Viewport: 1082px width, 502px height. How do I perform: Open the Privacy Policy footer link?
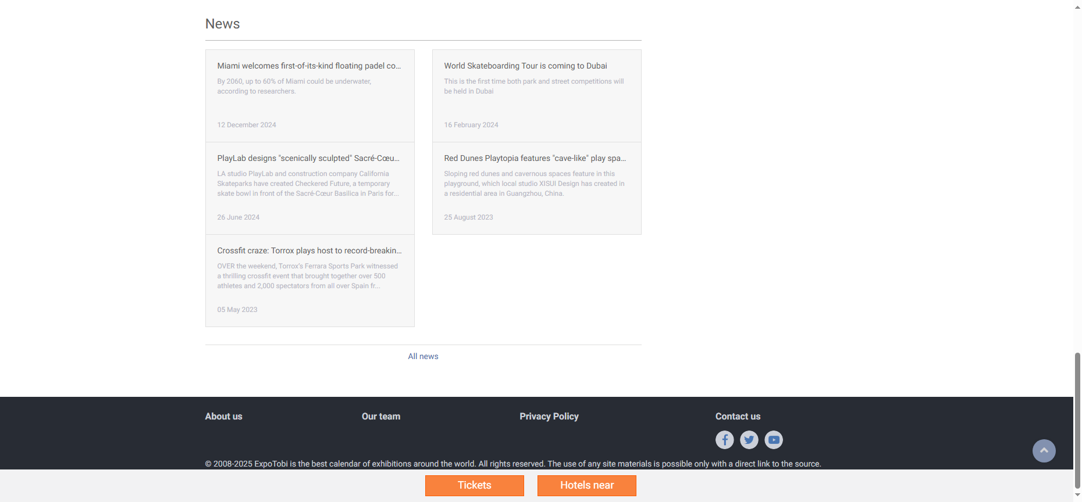pos(549,416)
